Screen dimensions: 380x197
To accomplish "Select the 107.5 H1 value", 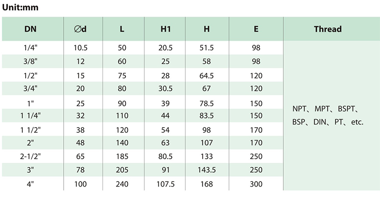I will pyautogui.click(x=165, y=183).
